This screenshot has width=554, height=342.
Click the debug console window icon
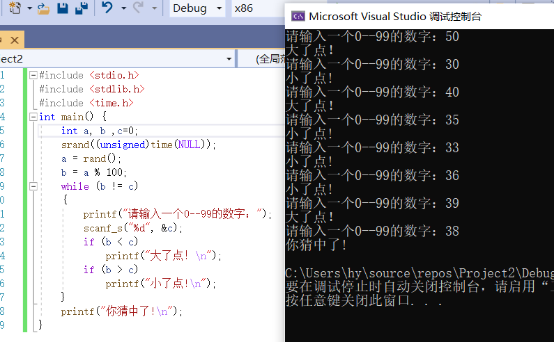298,16
